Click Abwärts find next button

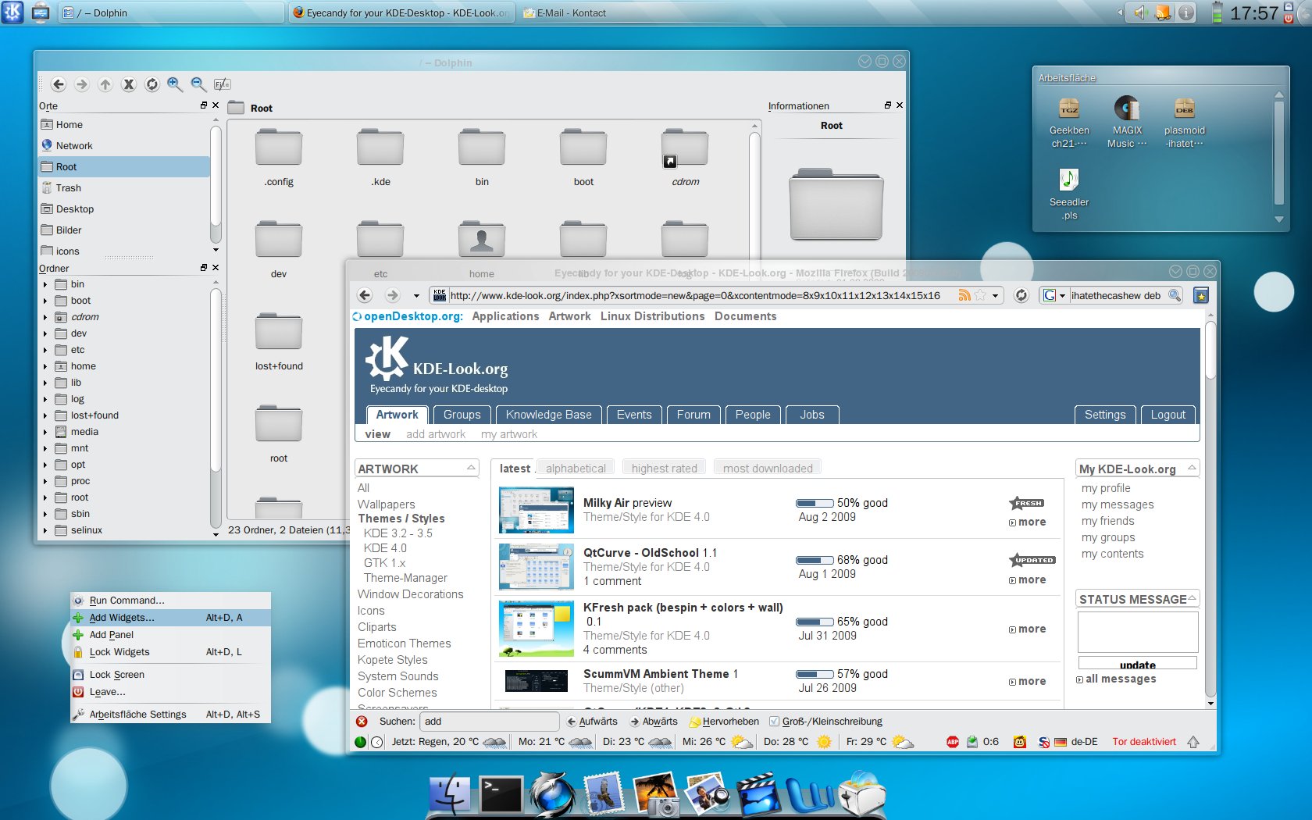(654, 722)
